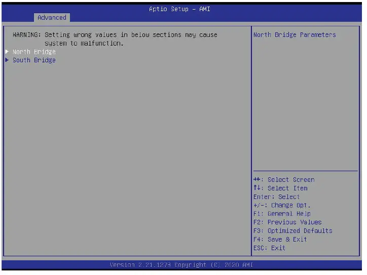
Task: Select the North Bridge submenu entry
Action: [34, 52]
